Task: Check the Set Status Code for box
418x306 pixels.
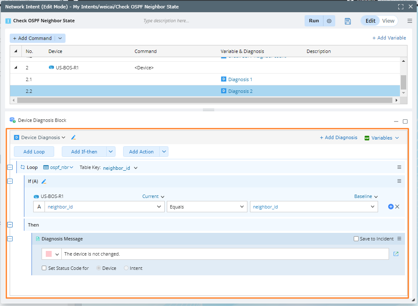Action: (44, 268)
